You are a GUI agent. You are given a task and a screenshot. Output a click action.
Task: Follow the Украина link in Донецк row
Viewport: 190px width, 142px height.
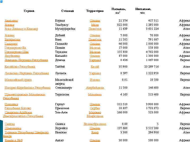95,60
